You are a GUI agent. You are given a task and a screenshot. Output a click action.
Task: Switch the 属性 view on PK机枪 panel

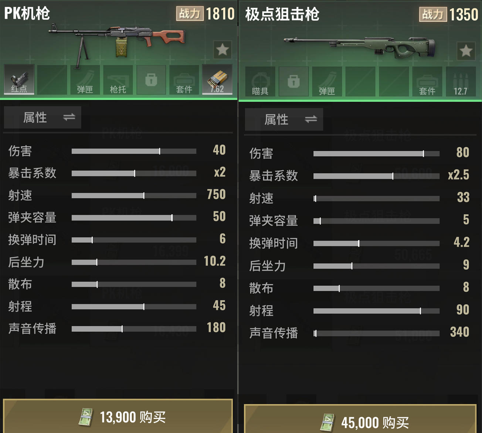(43, 117)
